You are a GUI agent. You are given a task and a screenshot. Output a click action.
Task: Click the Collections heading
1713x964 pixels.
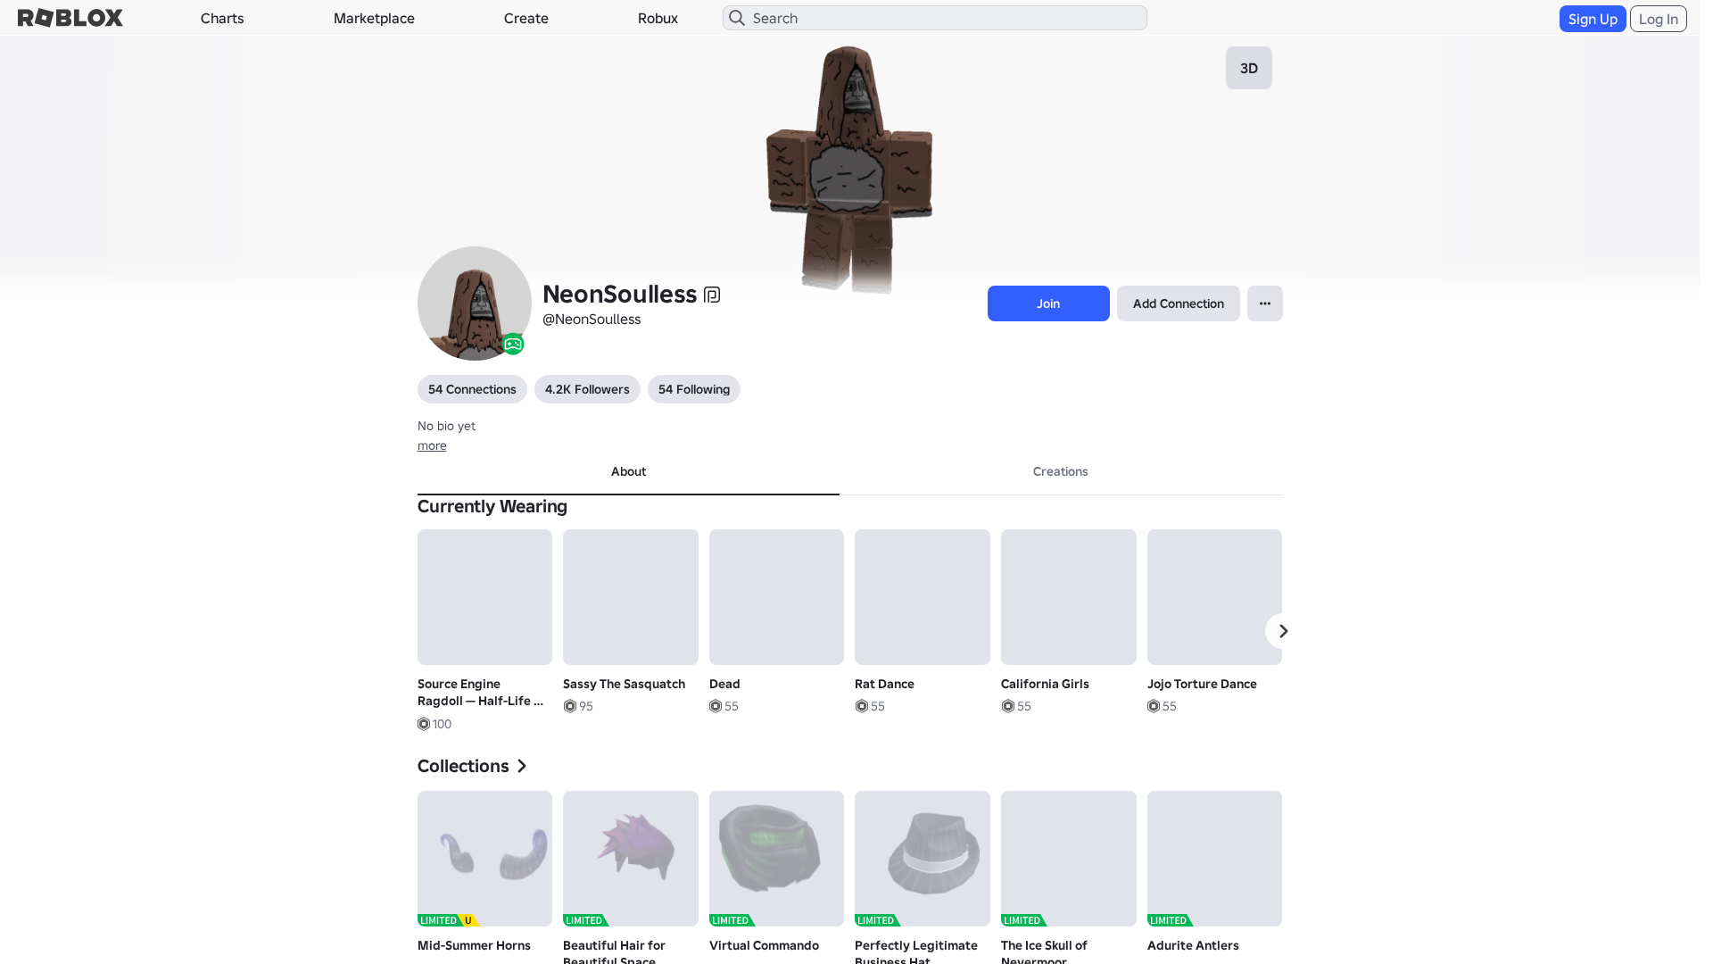463,766
